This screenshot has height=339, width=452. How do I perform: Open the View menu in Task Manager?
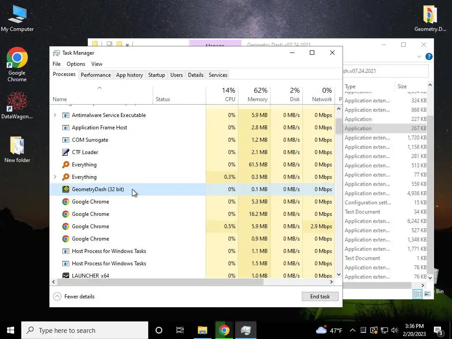(x=97, y=64)
